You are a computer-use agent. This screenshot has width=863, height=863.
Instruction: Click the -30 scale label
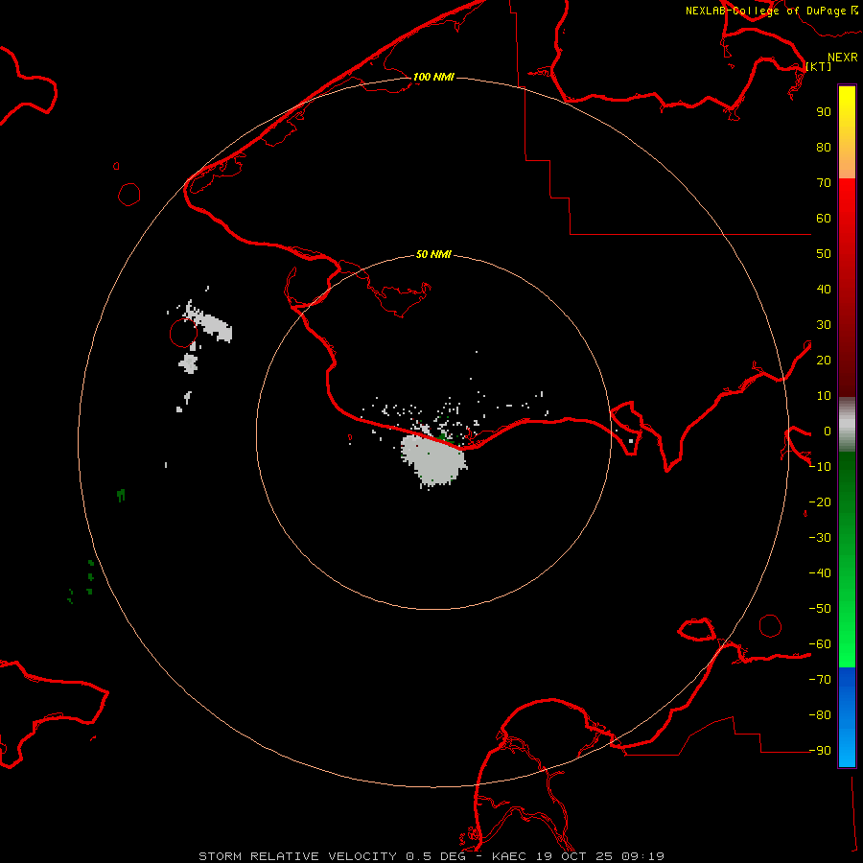[820, 538]
